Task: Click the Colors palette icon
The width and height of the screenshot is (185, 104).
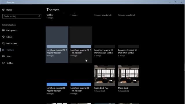Action: [3, 37]
